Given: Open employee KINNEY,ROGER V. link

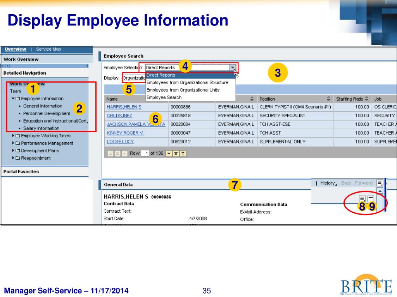Looking at the screenshot, I should (126, 133).
